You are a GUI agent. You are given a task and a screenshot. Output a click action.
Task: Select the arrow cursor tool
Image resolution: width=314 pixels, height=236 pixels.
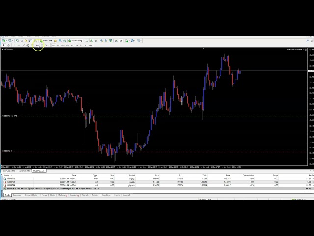point(3,45)
